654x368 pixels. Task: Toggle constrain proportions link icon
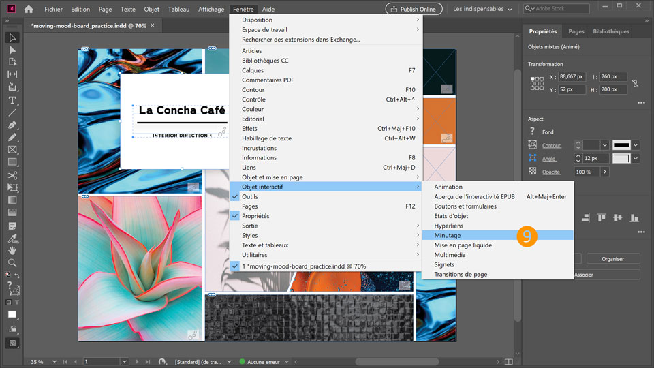click(635, 83)
